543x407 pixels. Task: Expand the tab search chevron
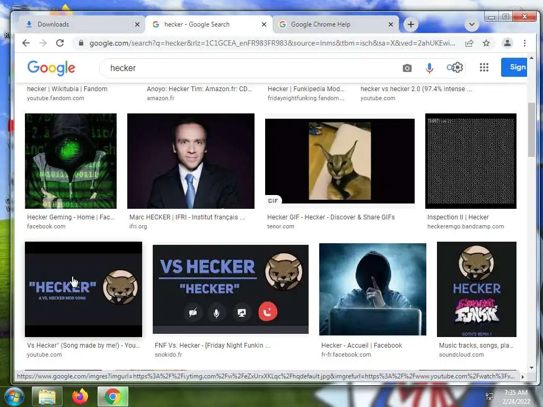[x=471, y=24]
